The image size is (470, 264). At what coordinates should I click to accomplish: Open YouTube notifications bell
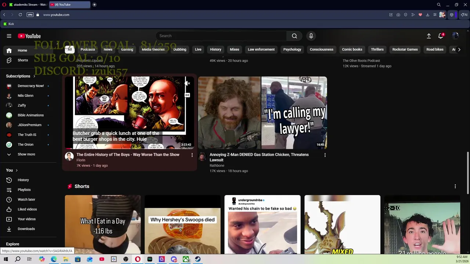pyautogui.click(x=441, y=36)
